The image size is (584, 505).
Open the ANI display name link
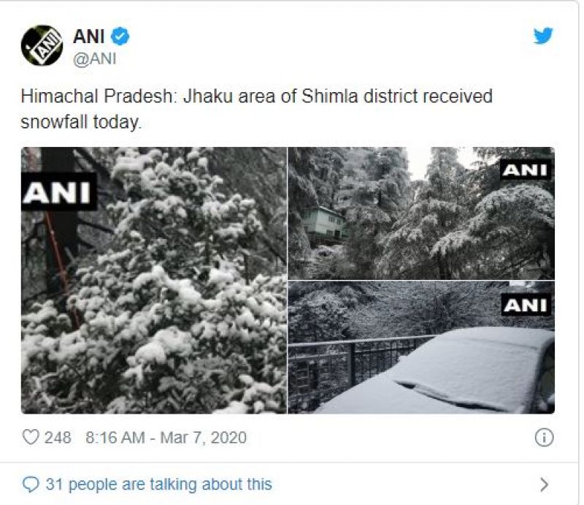coord(90,37)
